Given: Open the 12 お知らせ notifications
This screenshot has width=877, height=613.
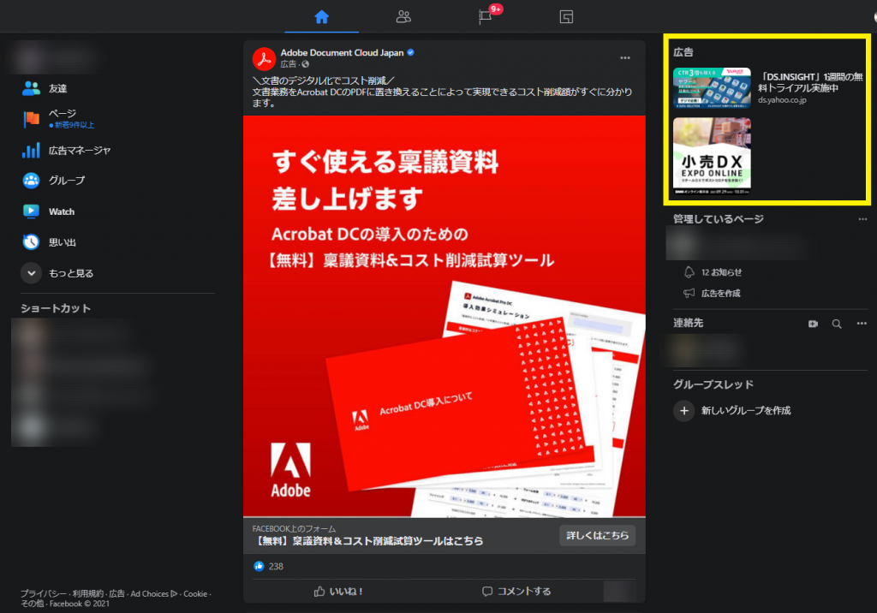Looking at the screenshot, I should (x=721, y=272).
